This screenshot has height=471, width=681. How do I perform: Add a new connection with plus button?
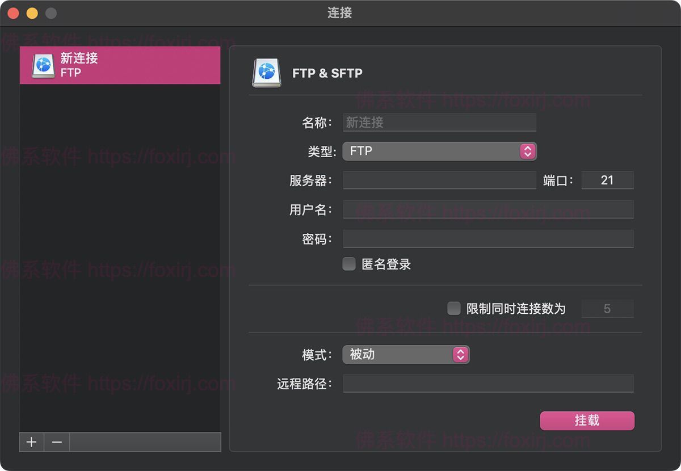pos(32,442)
